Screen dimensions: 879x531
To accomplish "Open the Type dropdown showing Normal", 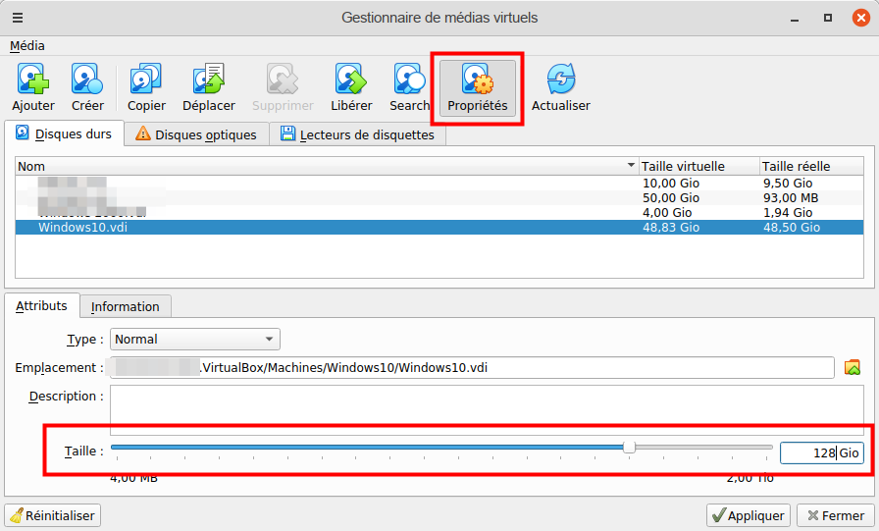I will [x=195, y=340].
